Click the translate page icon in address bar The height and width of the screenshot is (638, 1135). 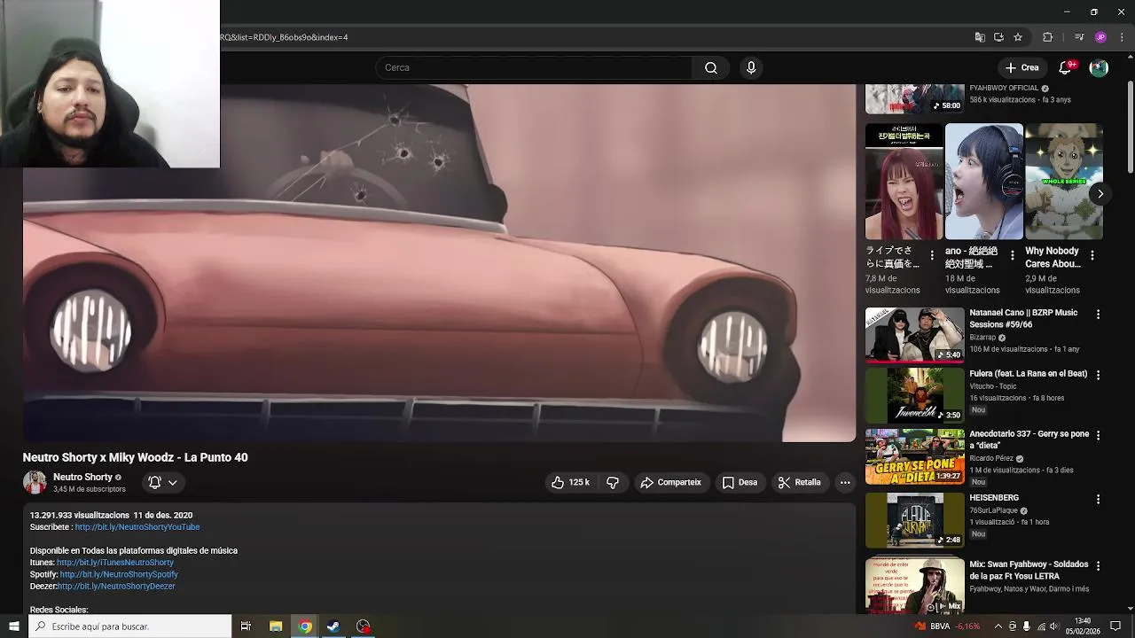point(980,37)
